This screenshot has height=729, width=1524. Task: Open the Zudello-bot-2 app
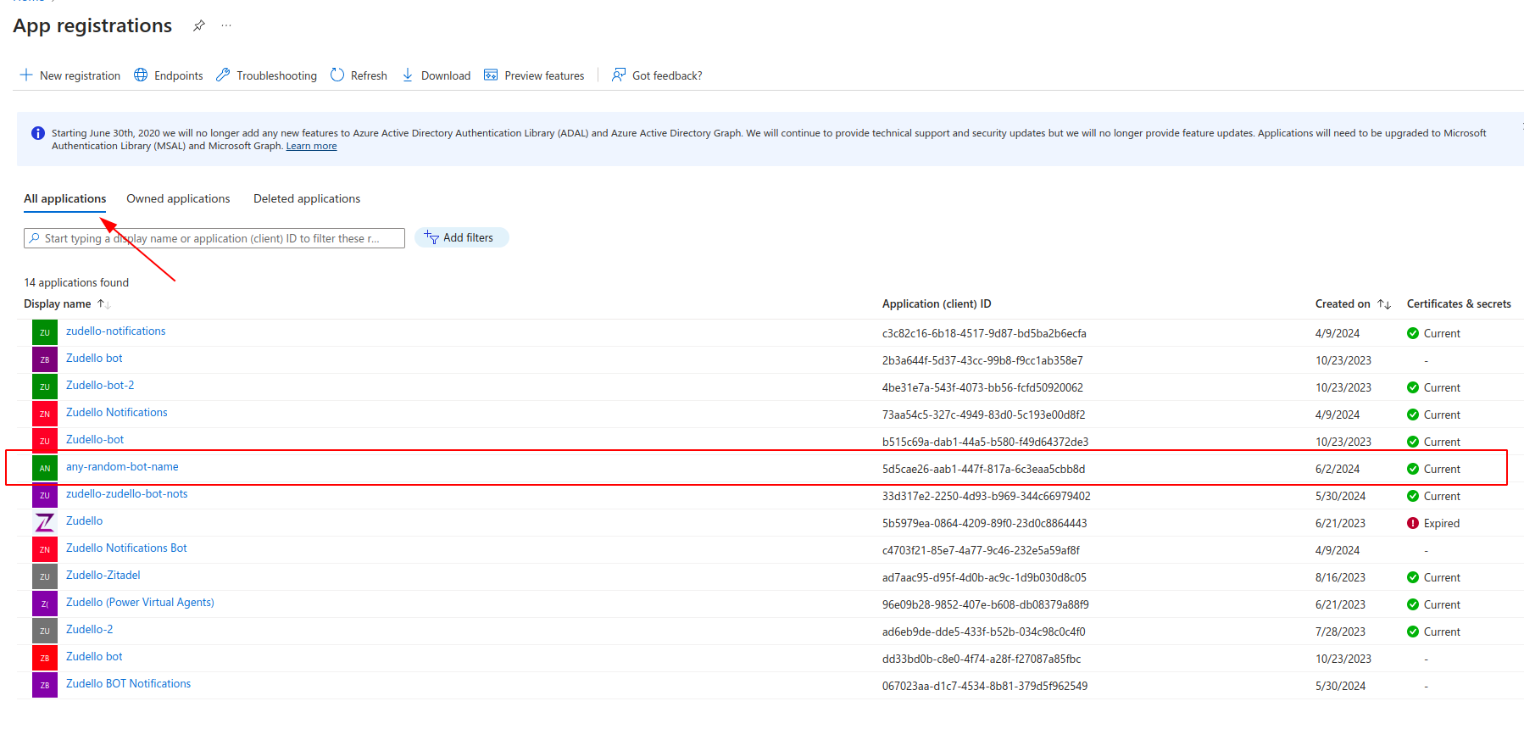tap(100, 386)
